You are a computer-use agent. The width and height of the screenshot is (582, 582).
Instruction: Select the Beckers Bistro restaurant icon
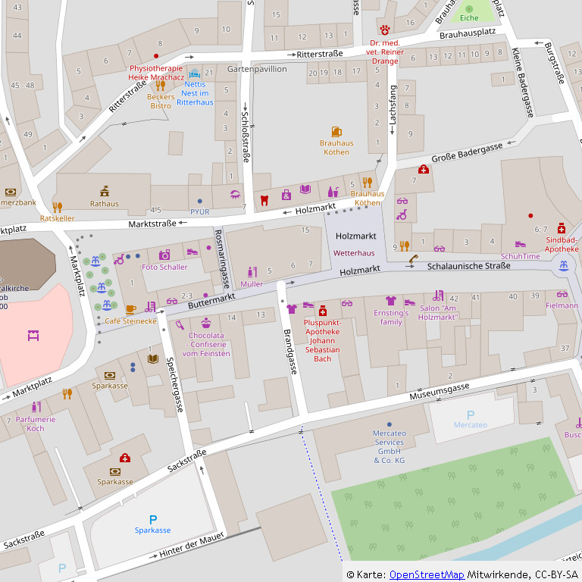[161, 86]
